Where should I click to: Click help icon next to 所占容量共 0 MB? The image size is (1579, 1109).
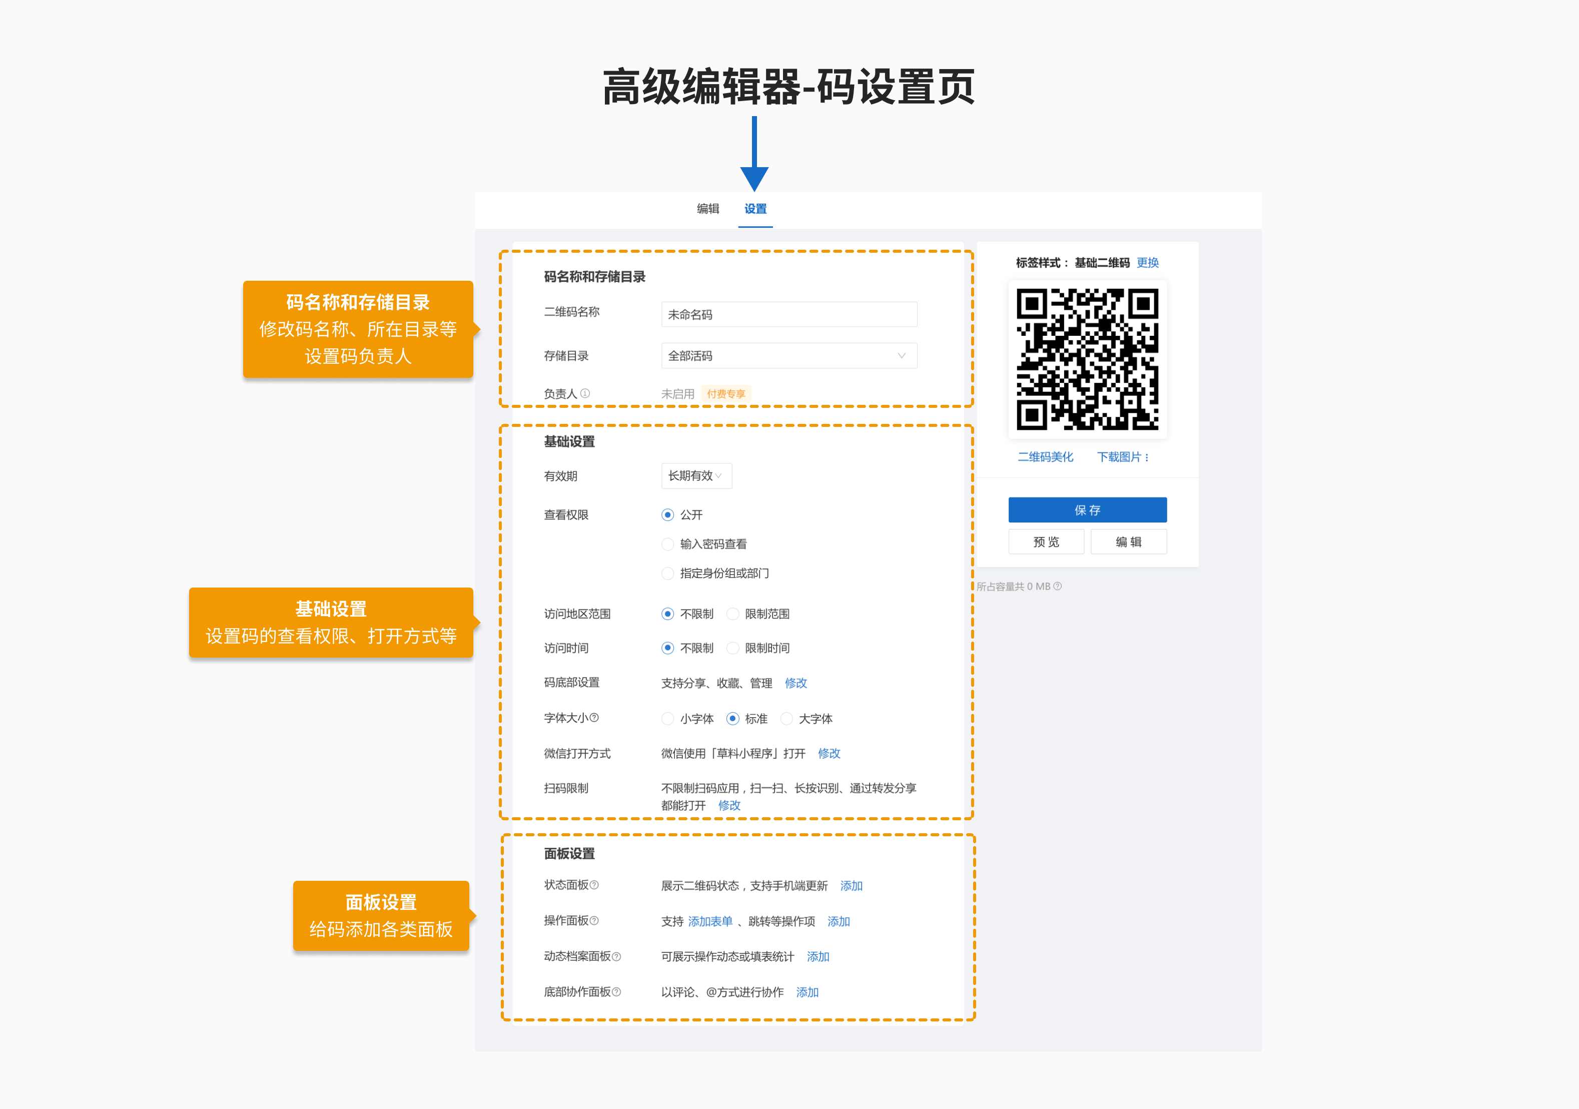1058,586
